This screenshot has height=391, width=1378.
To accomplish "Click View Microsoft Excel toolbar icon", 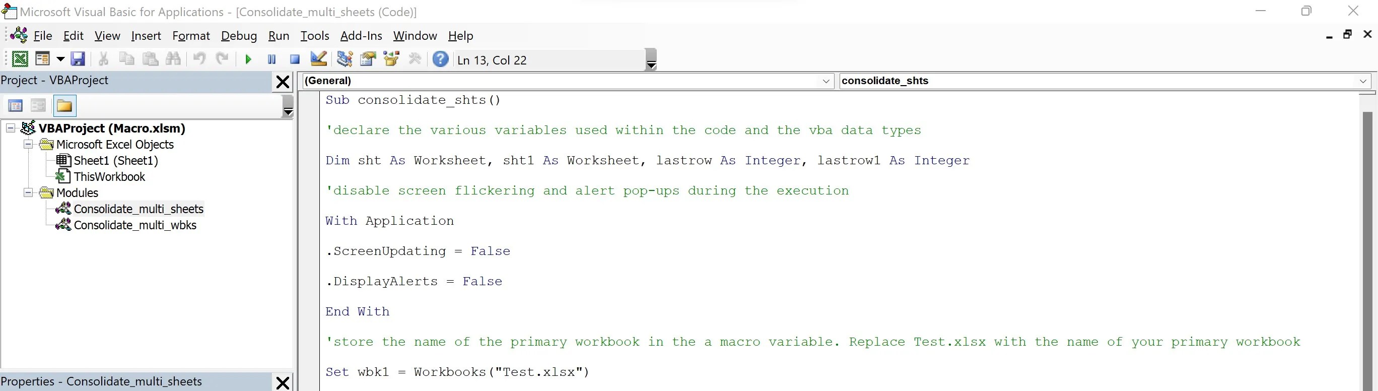I will click(20, 59).
